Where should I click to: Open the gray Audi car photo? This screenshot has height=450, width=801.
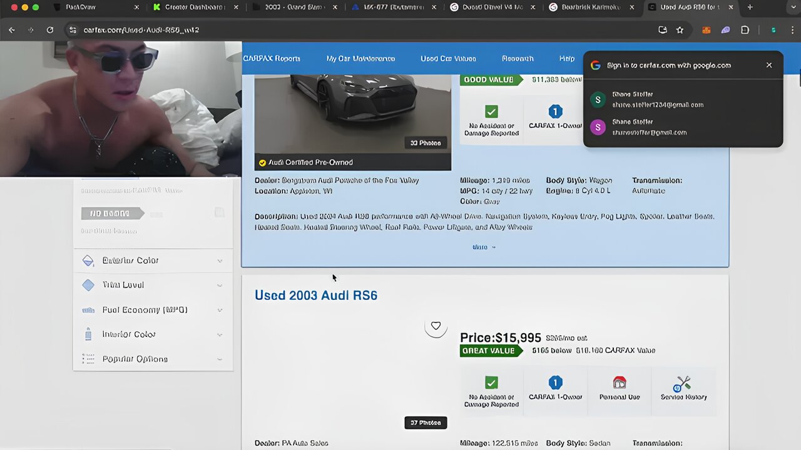[352, 114]
